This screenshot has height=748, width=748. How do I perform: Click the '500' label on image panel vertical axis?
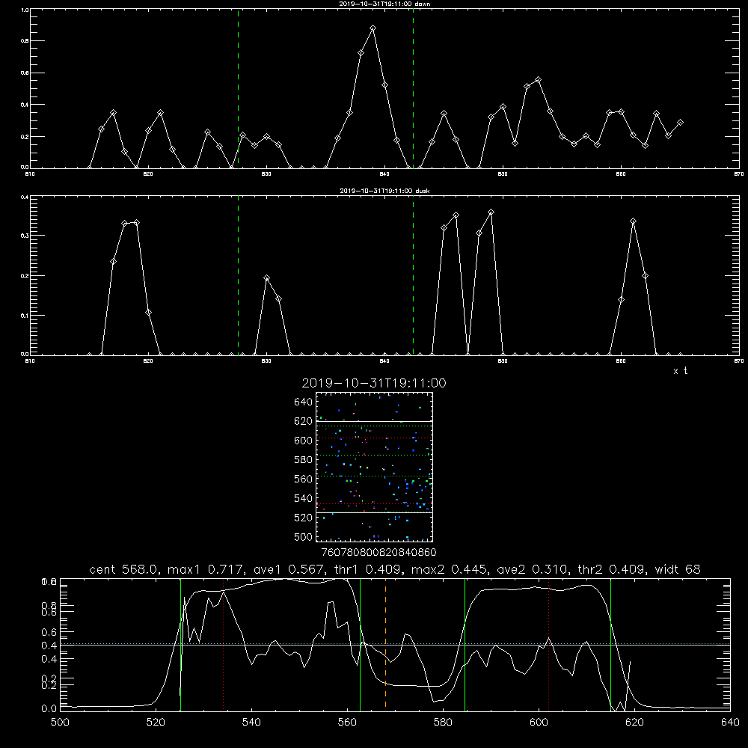coord(304,537)
